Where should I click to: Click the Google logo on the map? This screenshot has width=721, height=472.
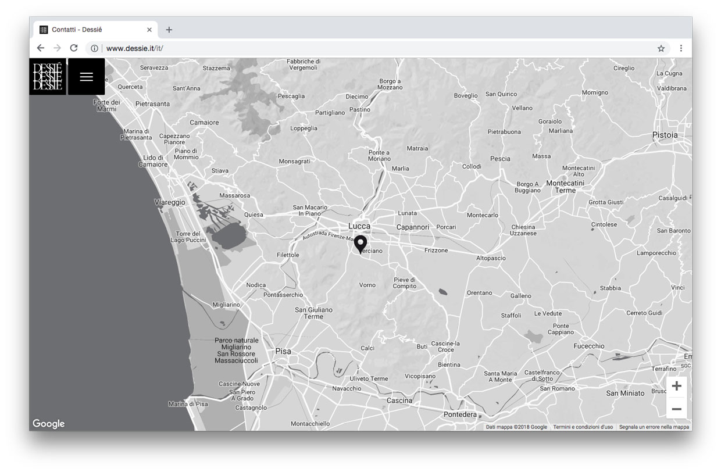[x=48, y=424]
